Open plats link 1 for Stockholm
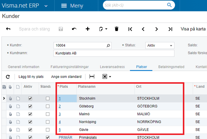The image size is (207, 139). (x=60, y=98)
